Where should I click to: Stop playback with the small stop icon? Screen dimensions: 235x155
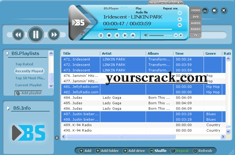coord(109,36)
